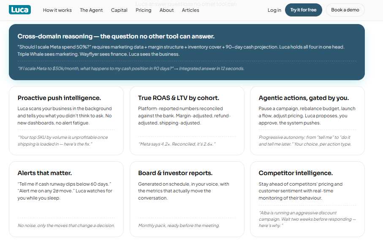Open the About page
The image size is (383, 246).
[166, 10]
